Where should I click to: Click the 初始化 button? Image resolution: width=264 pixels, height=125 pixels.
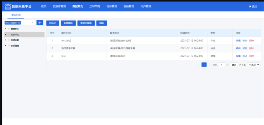(53, 23)
